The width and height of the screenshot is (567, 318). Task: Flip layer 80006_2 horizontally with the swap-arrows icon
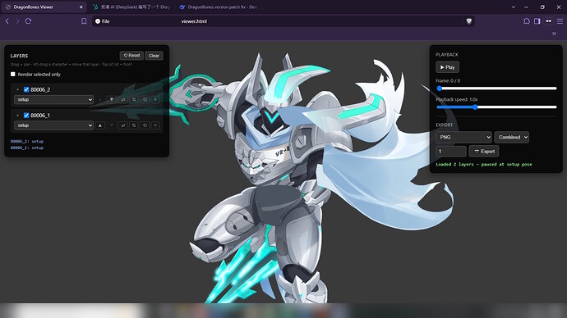click(122, 99)
